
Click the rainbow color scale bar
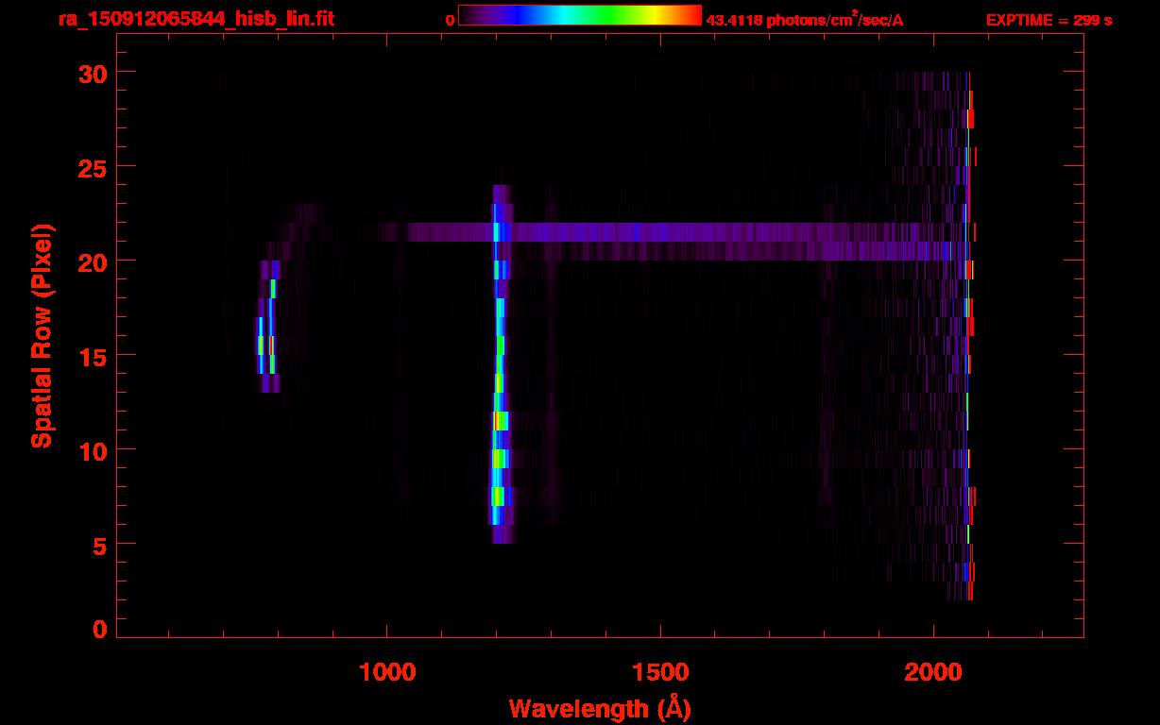point(580,16)
